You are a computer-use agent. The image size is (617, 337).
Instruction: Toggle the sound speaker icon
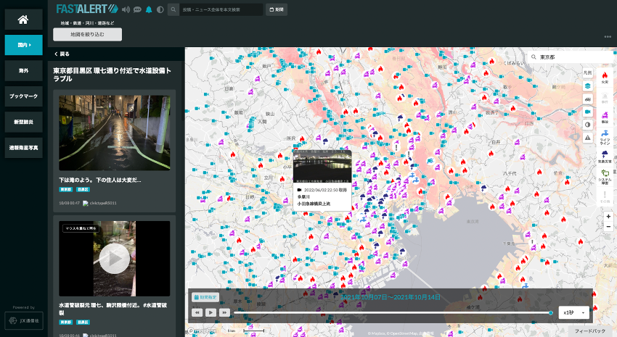(126, 9)
